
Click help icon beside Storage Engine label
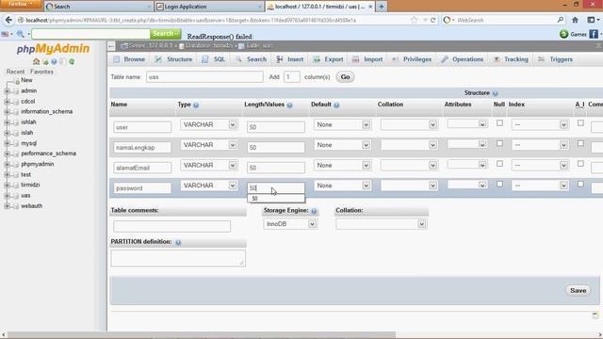coord(314,211)
